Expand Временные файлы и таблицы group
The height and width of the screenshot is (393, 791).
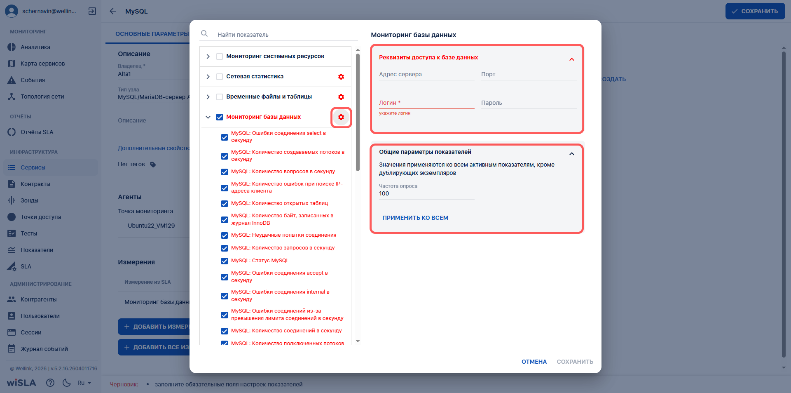click(x=208, y=97)
